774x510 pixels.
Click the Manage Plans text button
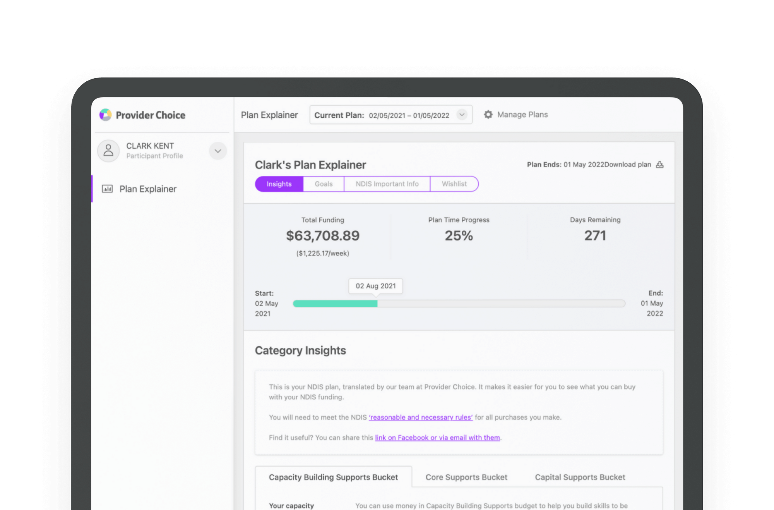point(522,115)
